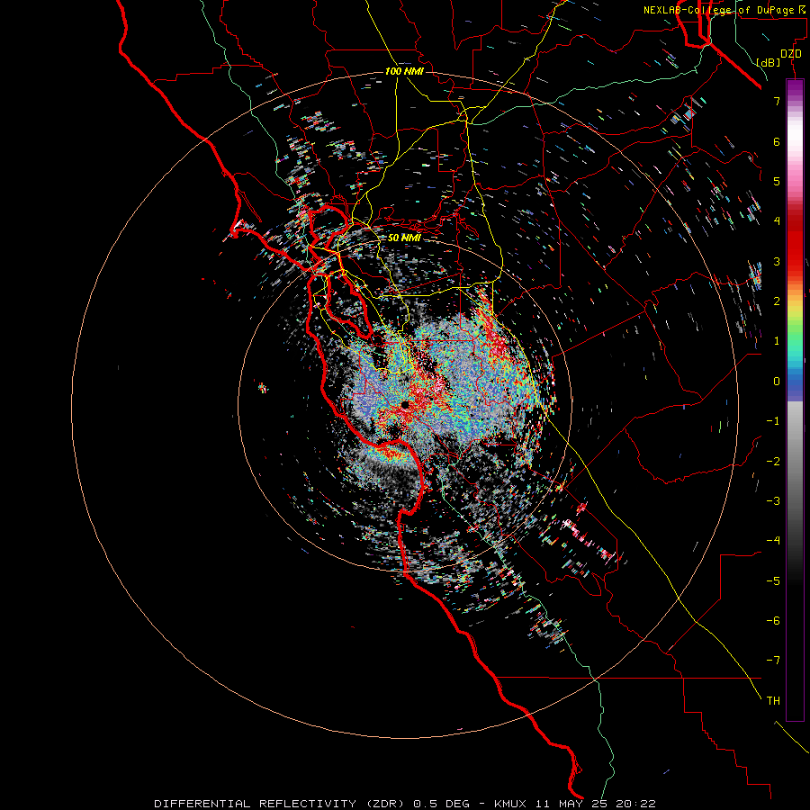
Task: Click the "-6" value on the color scale
Action: tap(773, 621)
